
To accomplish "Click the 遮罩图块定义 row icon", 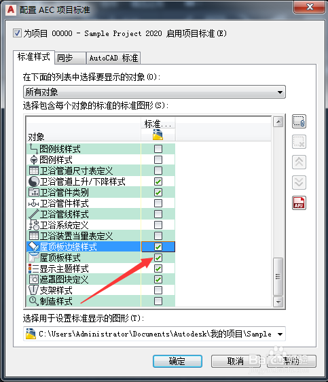I will point(33,279).
